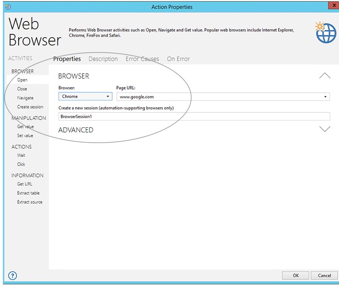Select the Get value activity
This screenshot has width=339, height=287.
pyautogui.click(x=25, y=127)
